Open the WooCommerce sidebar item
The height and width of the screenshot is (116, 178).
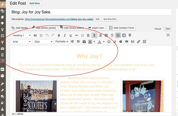pyautogui.click(x=3, y=69)
